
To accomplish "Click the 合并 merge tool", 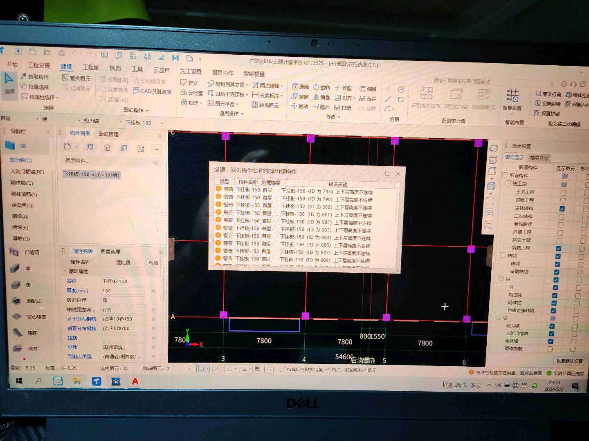I will pos(368,98).
